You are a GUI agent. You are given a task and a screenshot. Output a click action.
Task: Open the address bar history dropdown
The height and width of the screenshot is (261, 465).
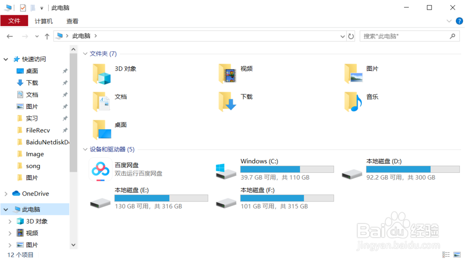click(343, 36)
